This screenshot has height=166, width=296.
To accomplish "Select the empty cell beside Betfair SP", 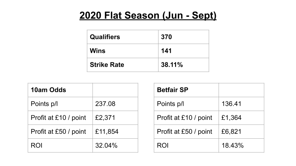I will 241,90.
